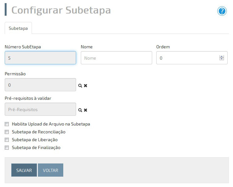233x187 pixels.
Task: Clear Pré-requisitos using the X icon
Action: [85, 110]
